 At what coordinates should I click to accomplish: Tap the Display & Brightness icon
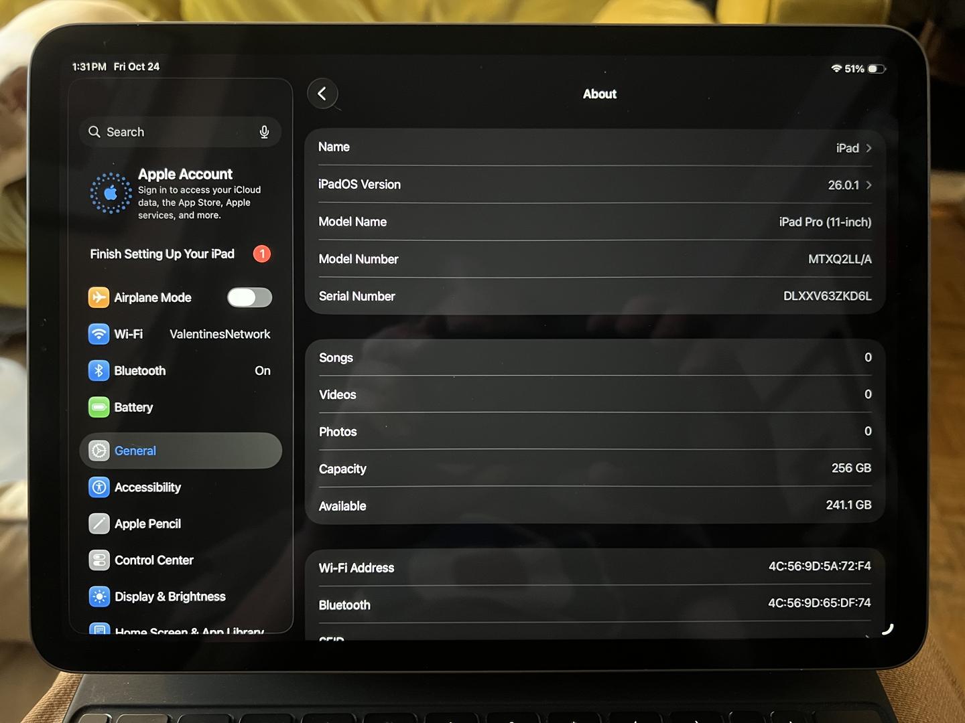click(99, 596)
